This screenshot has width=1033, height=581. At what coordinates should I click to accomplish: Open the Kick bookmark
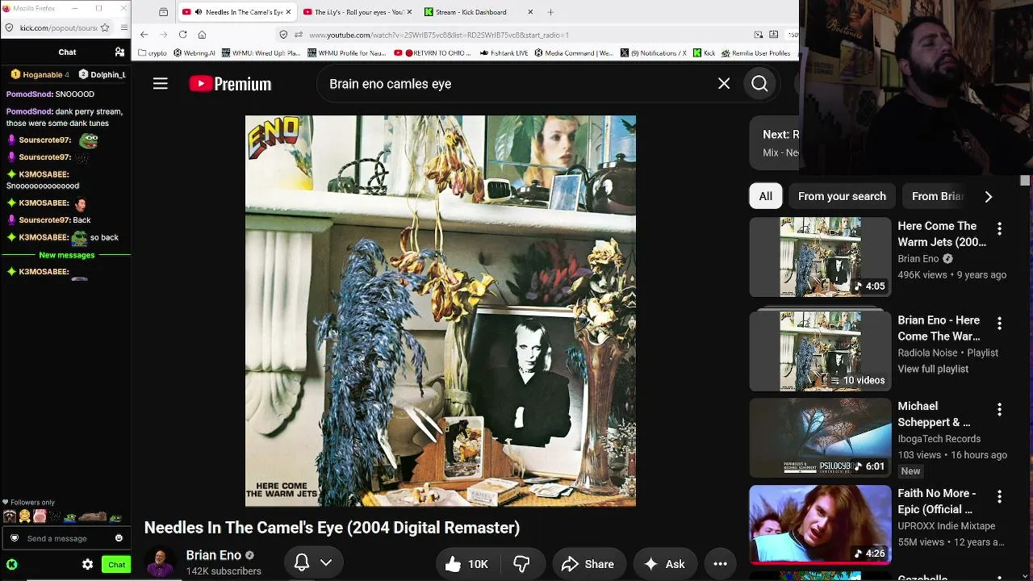coord(705,53)
